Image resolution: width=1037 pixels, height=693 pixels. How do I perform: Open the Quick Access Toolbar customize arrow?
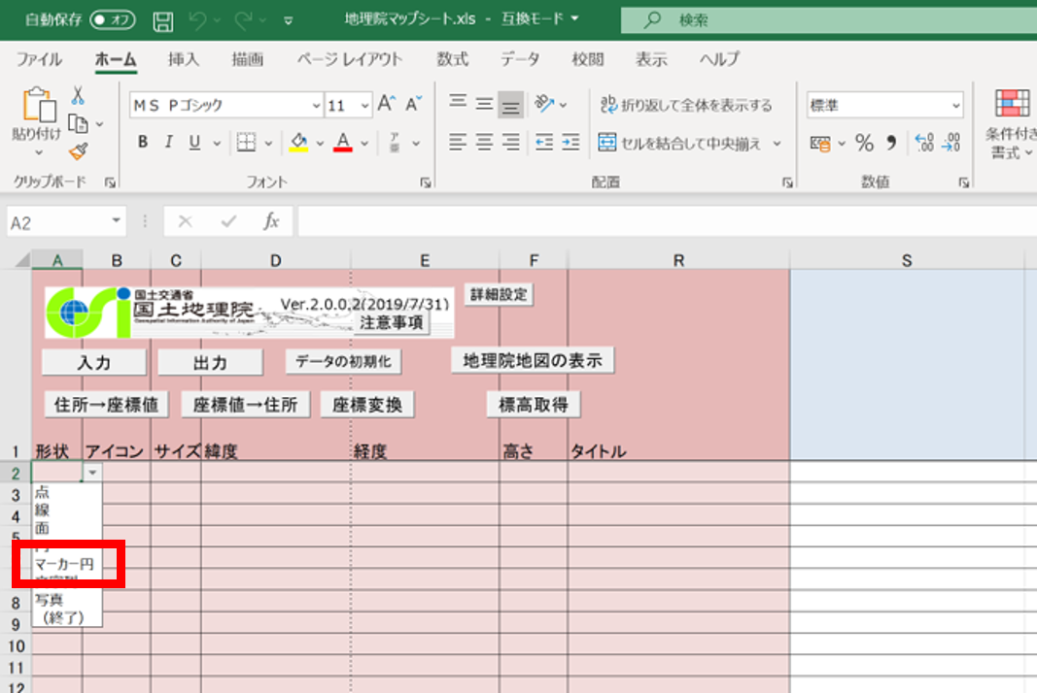click(289, 21)
